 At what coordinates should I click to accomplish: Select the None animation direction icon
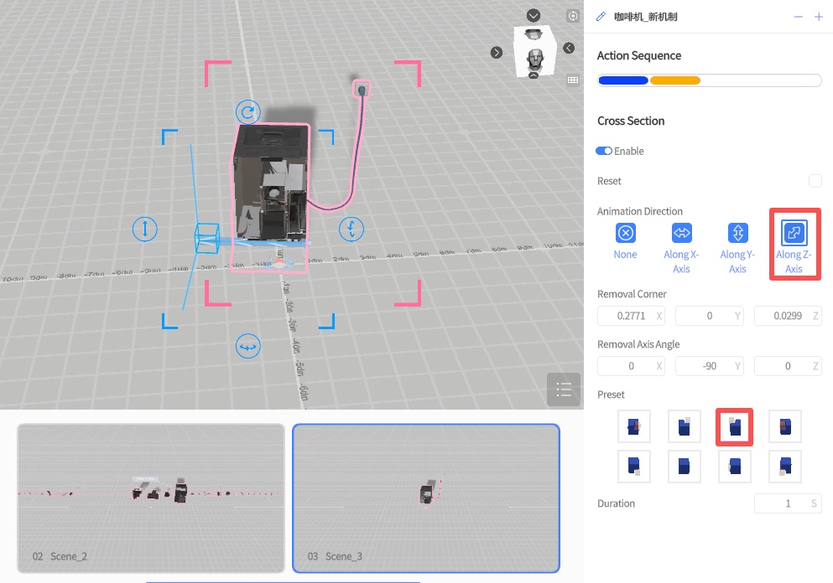tap(626, 233)
